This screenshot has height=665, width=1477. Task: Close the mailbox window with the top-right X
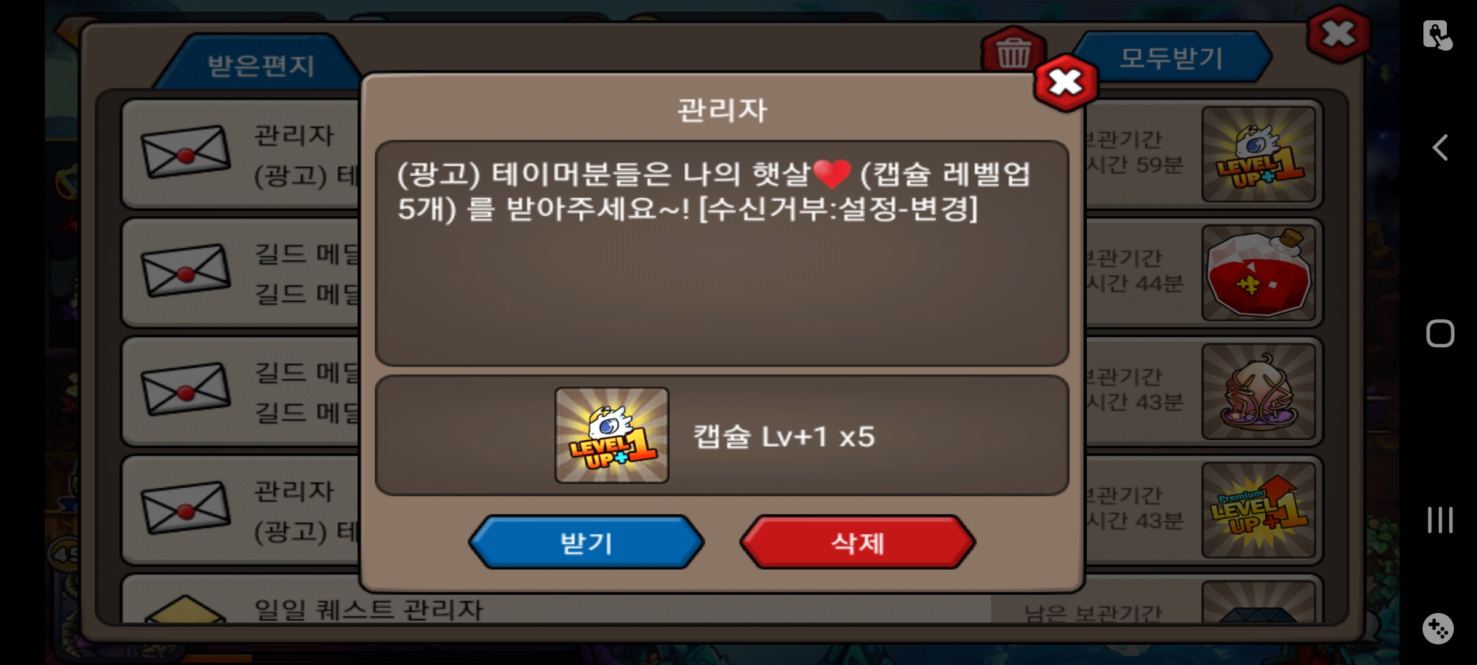tap(1339, 34)
